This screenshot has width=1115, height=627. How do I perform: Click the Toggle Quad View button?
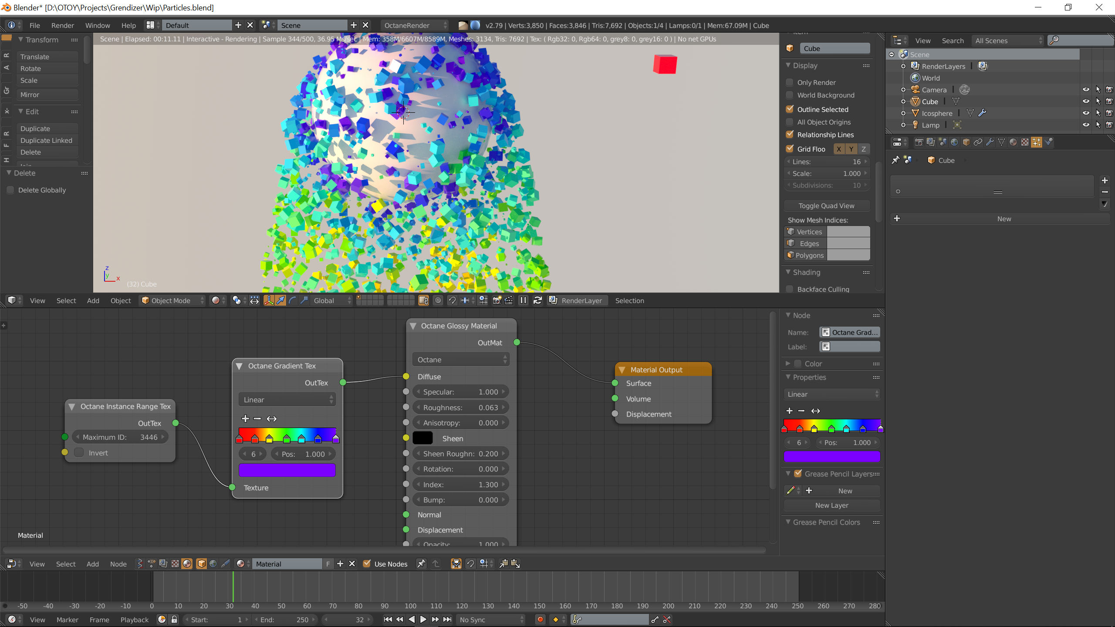point(826,206)
